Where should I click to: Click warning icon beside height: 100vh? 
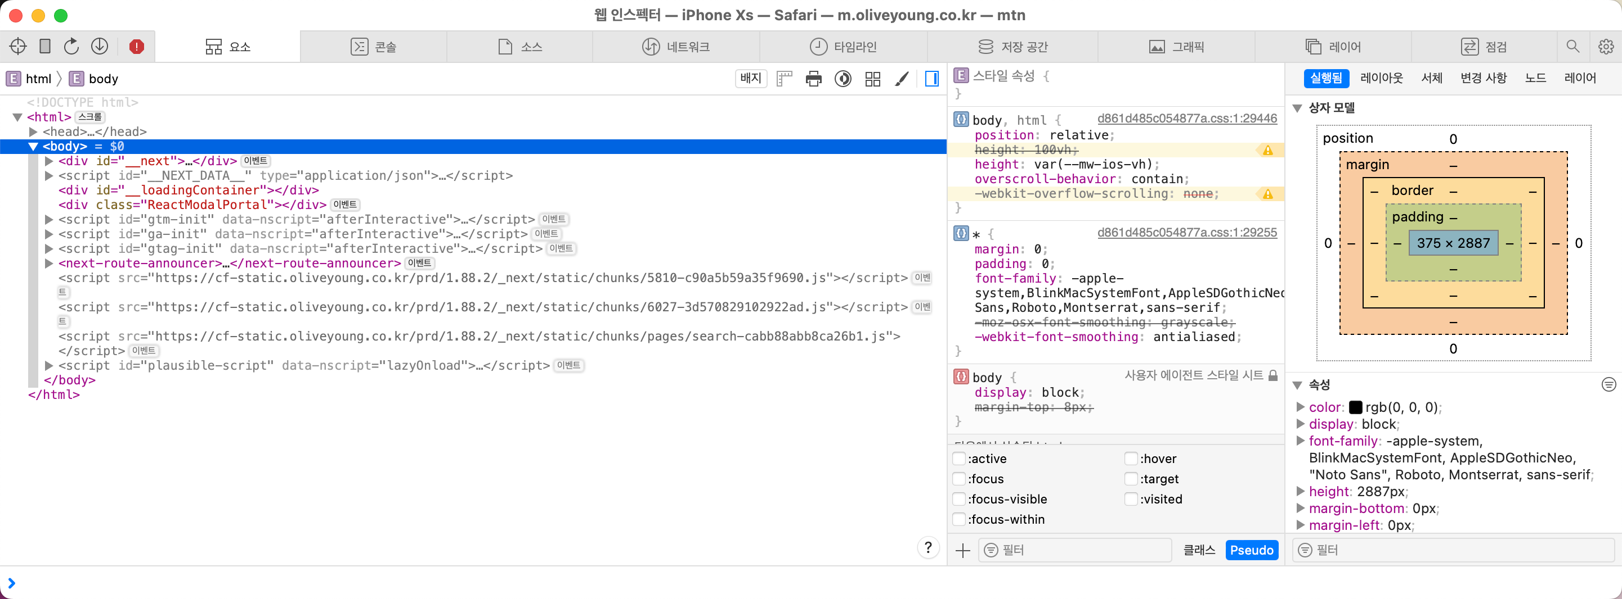pyautogui.click(x=1267, y=150)
